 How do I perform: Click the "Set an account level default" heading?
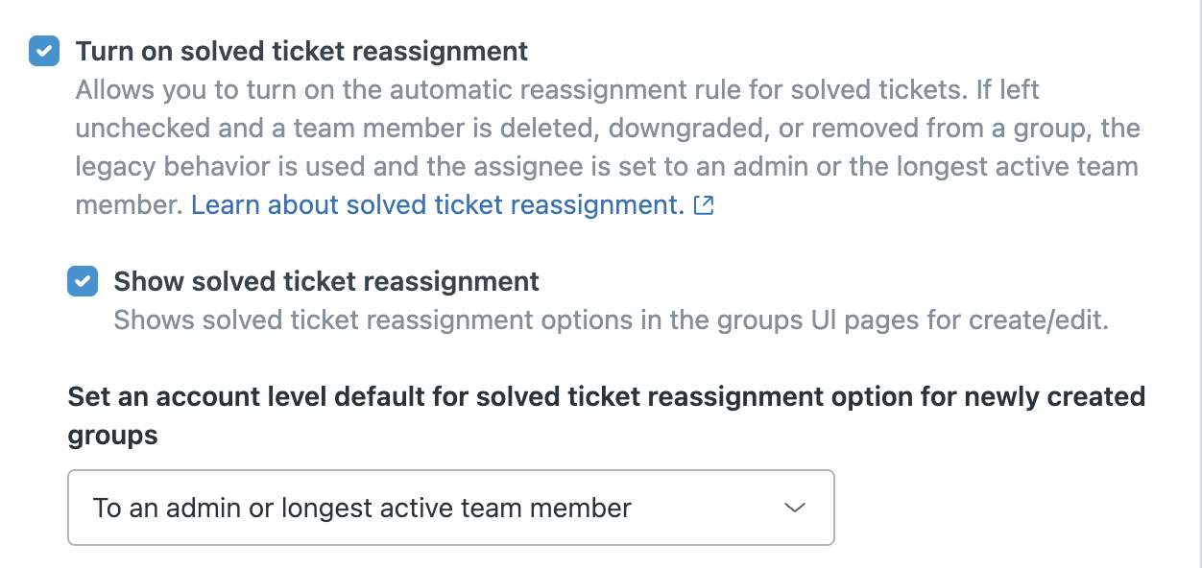(606, 415)
